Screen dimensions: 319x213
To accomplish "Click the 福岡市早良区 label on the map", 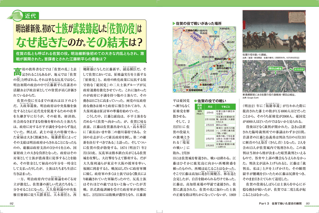I will coord(203,32).
